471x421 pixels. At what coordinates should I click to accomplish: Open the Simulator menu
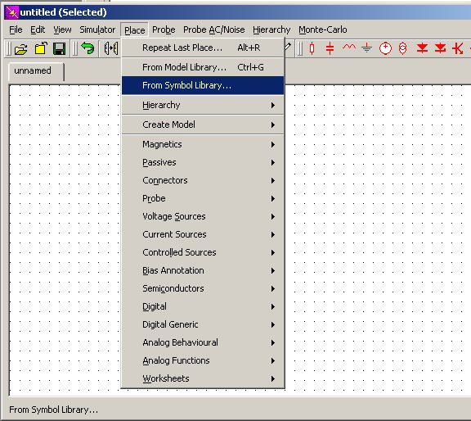[x=97, y=29]
